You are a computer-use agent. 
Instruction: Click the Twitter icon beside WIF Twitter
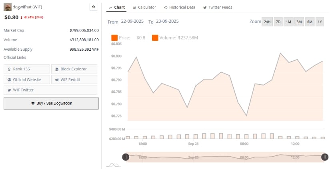(9, 90)
